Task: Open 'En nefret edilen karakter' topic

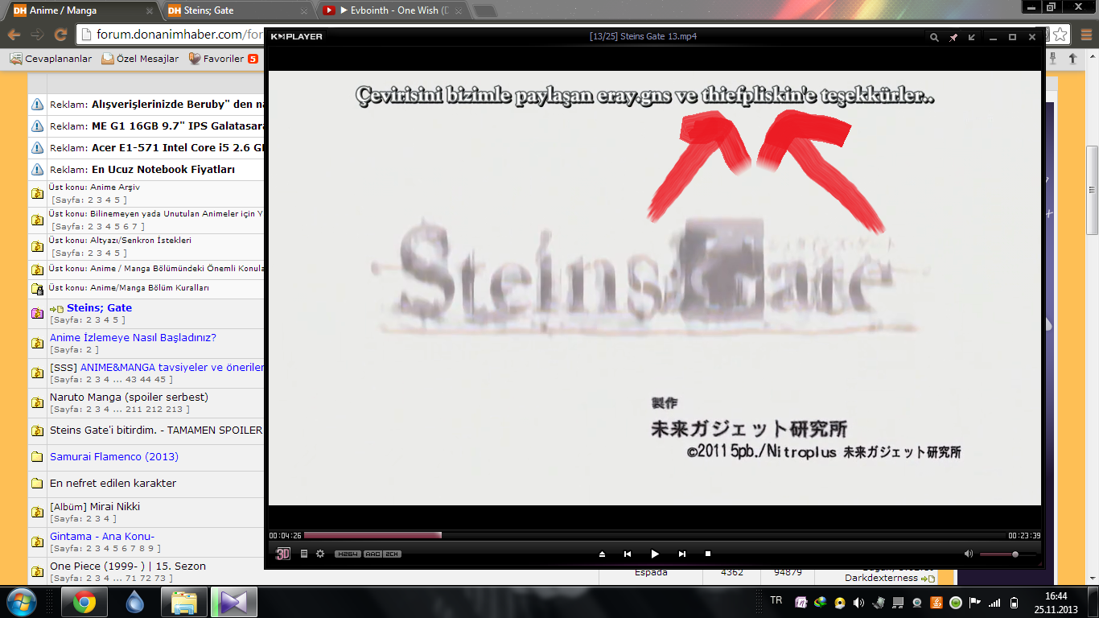Action: (113, 483)
